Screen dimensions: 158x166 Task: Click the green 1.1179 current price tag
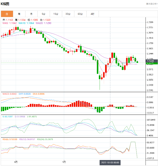pyautogui.click(x=152, y=63)
